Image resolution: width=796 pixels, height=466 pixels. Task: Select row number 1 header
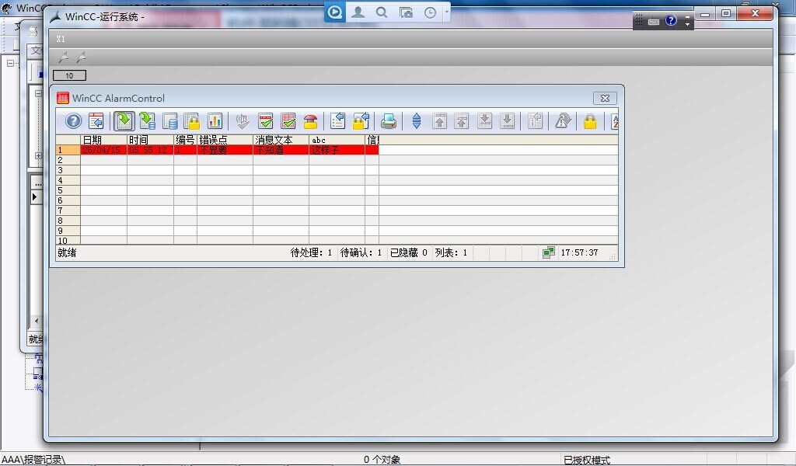coord(68,150)
